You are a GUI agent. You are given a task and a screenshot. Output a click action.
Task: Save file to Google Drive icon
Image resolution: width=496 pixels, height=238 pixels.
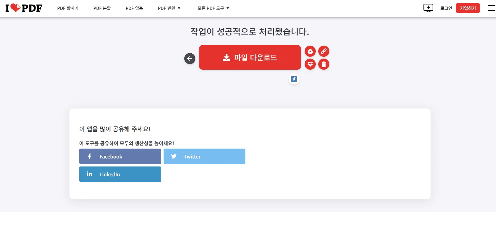310,51
